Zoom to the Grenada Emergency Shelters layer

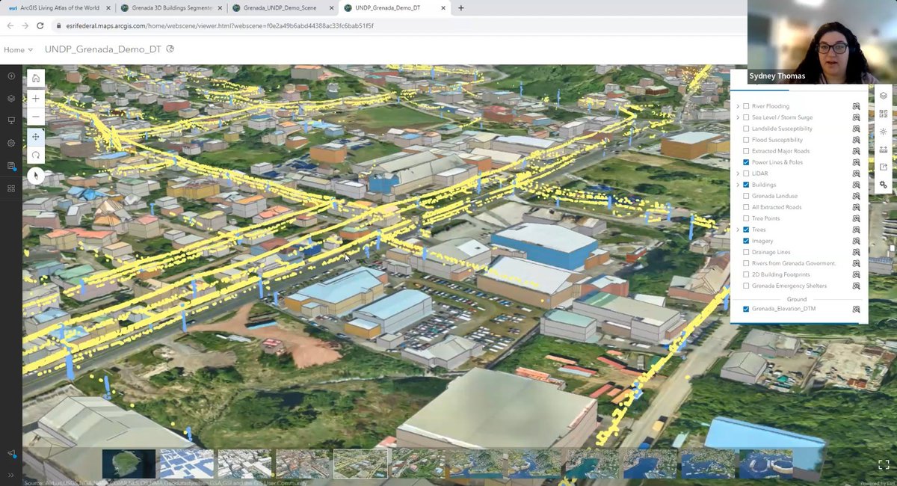pyautogui.click(x=857, y=286)
